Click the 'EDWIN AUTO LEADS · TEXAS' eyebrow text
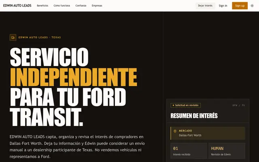This screenshot has width=259, height=162. (40, 38)
